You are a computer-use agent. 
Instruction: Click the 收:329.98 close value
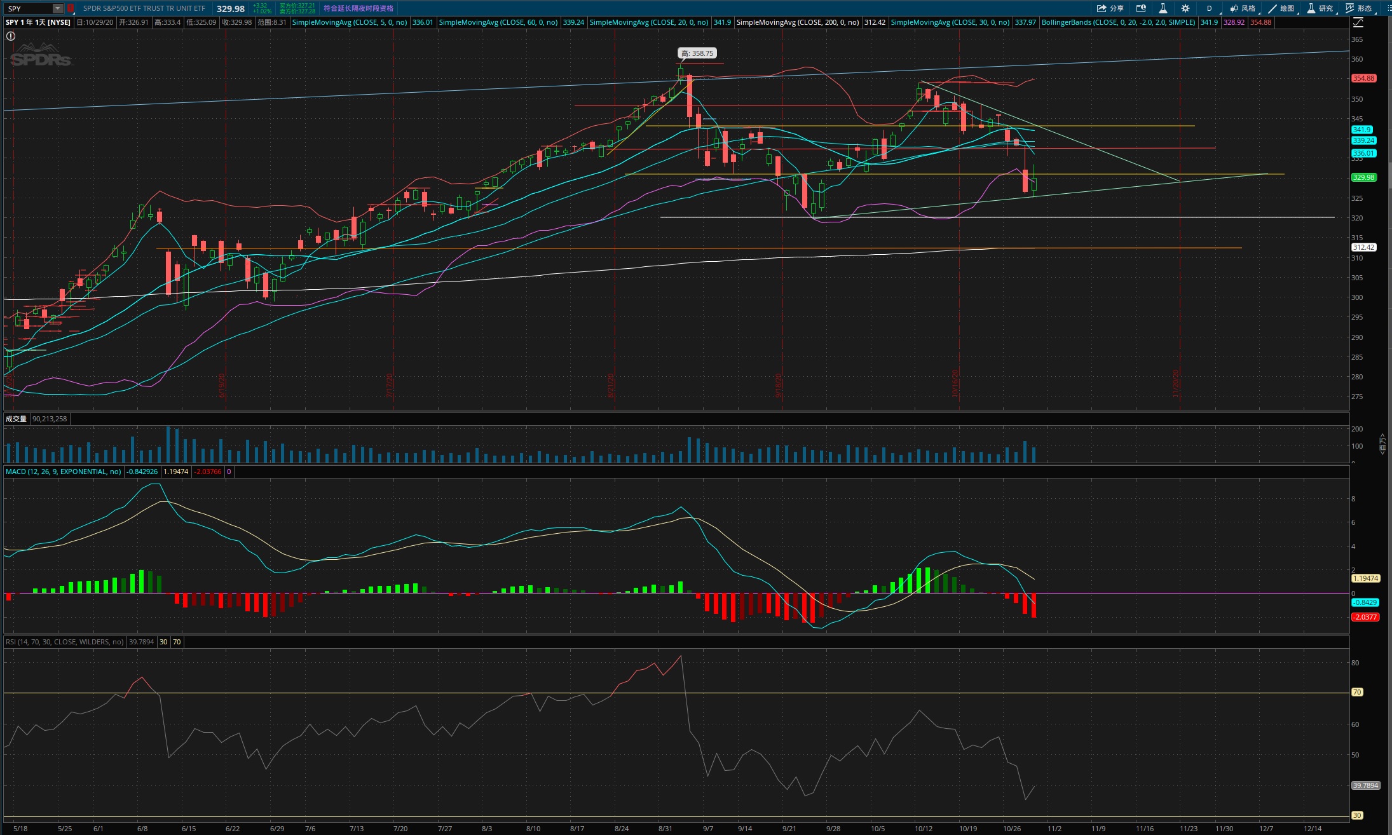236,22
